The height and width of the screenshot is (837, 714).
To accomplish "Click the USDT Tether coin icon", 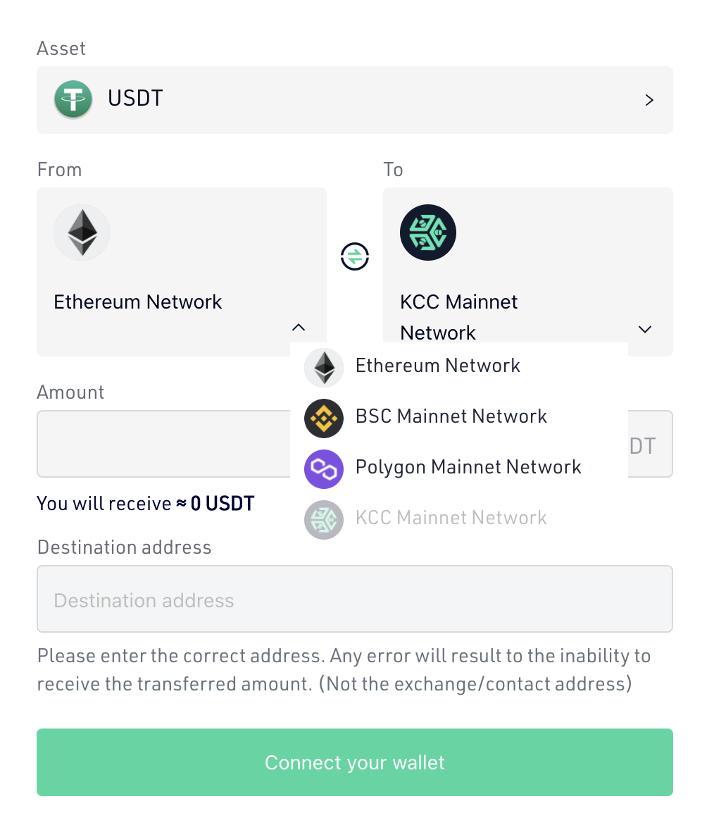I will (x=73, y=99).
